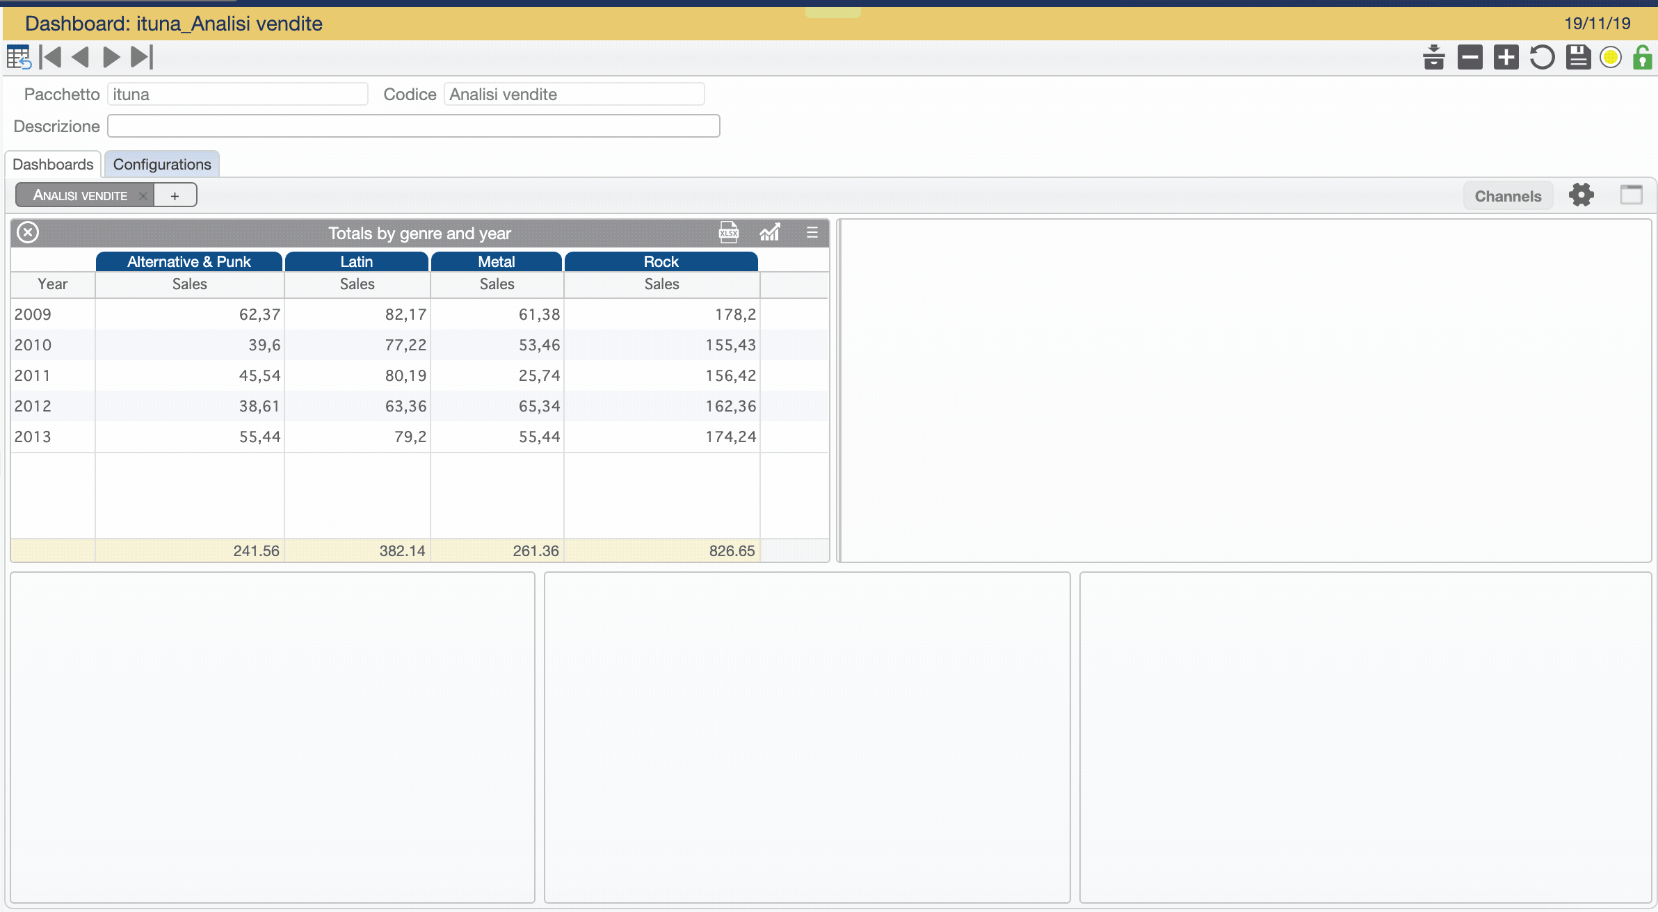Click the 19/11/19 date in header
Image resolution: width=1658 pixels, height=912 pixels.
click(x=1597, y=23)
